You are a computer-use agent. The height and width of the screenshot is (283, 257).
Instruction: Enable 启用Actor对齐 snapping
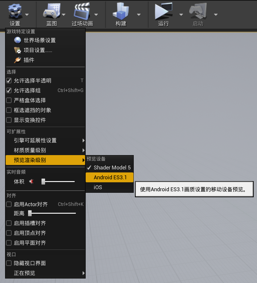pos(9,204)
